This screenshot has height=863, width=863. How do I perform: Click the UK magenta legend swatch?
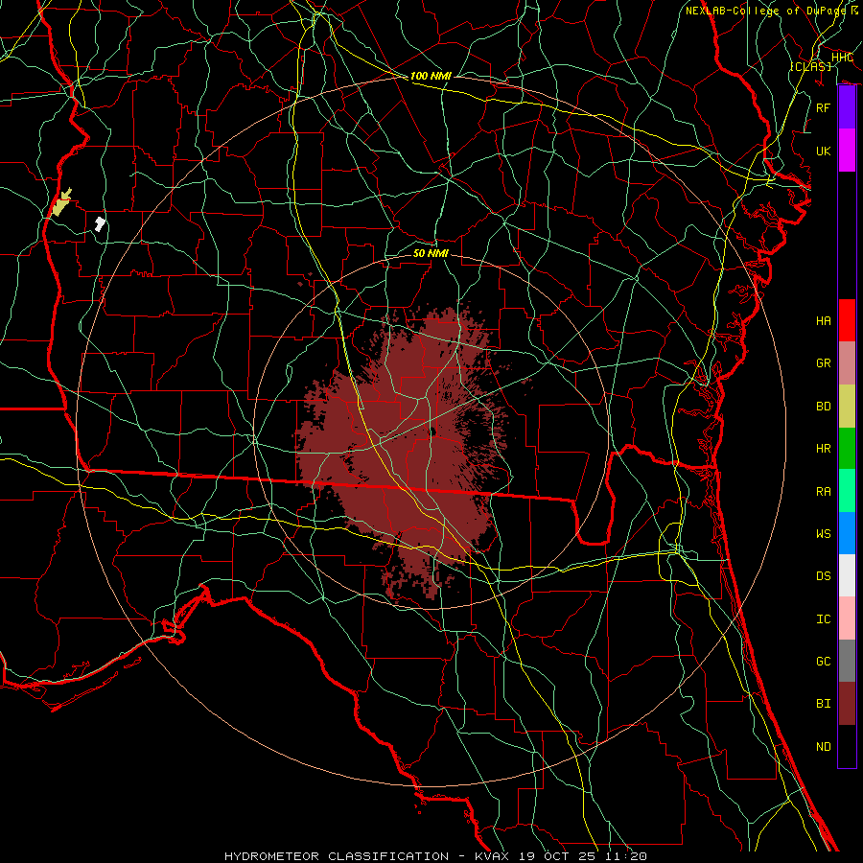coord(847,151)
